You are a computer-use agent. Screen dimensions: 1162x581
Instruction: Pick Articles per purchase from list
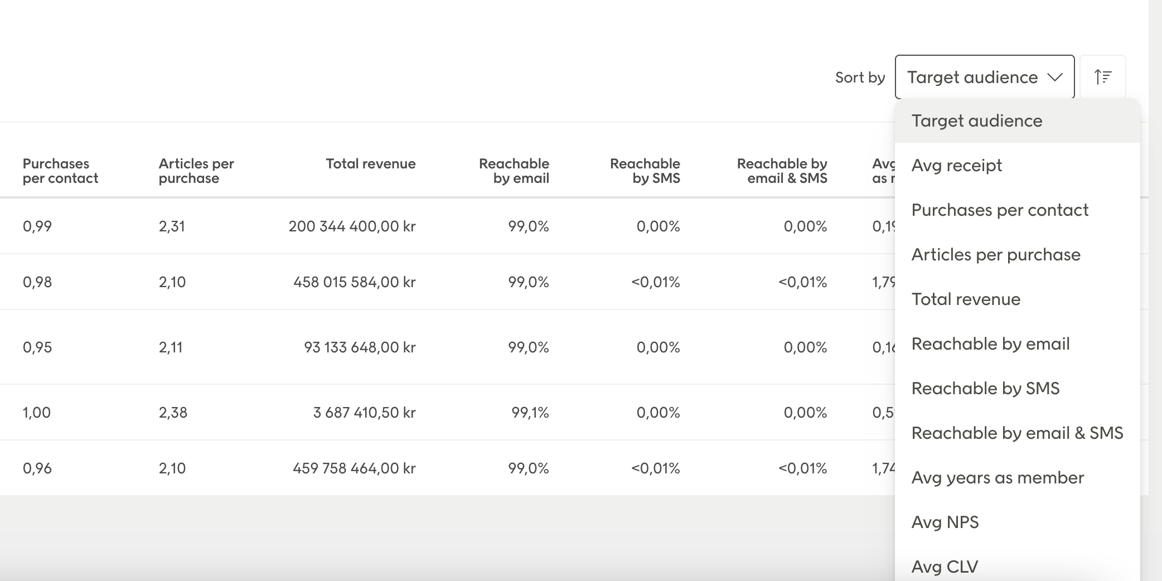pos(995,255)
